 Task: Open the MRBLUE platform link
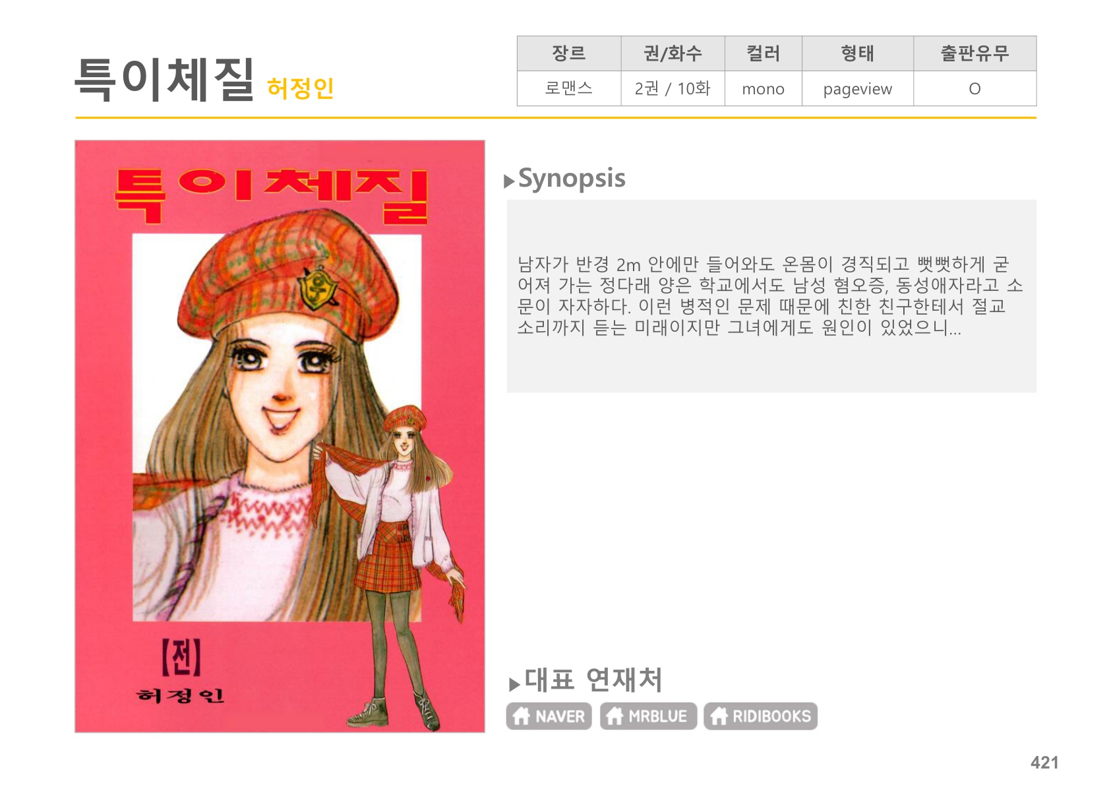pyautogui.click(x=648, y=716)
